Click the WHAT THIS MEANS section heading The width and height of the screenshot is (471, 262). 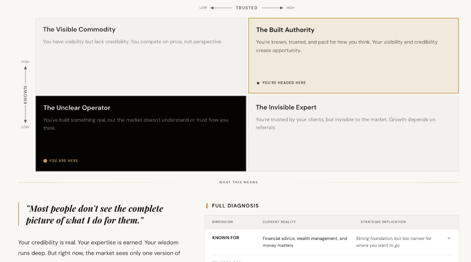point(238,182)
